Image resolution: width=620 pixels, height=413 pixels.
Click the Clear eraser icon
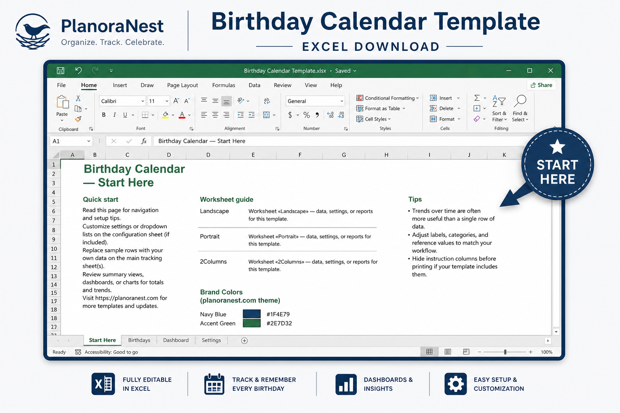click(477, 119)
